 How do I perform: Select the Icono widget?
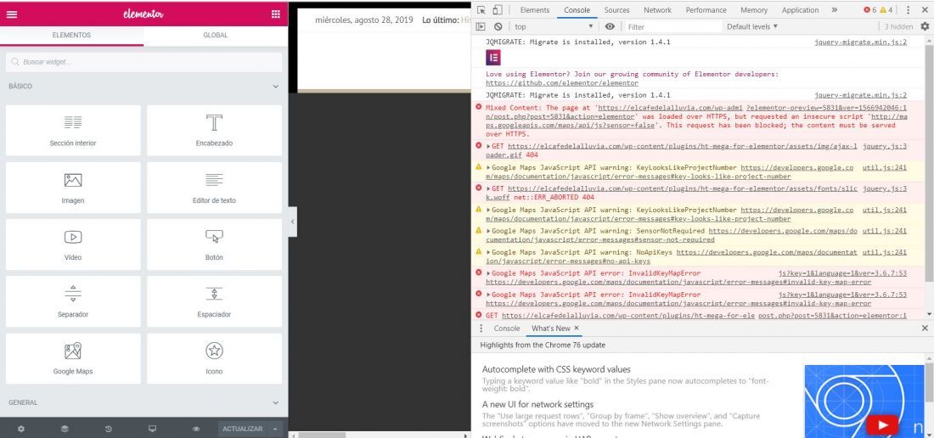(x=215, y=358)
